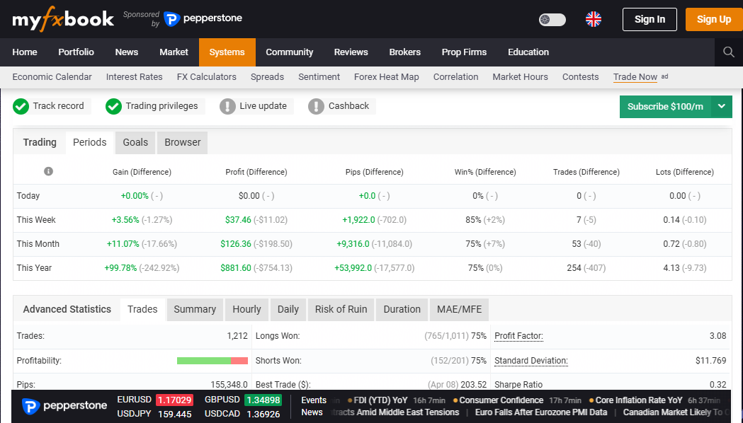Viewport: 743px width, 423px height.
Task: Open the UK flag language selector
Action: tap(594, 19)
